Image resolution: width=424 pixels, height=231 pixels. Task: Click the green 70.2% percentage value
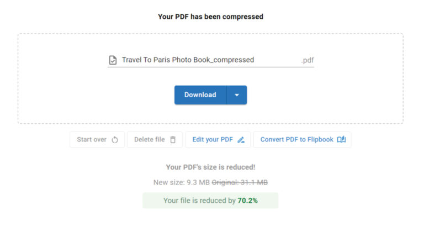pyautogui.click(x=247, y=201)
